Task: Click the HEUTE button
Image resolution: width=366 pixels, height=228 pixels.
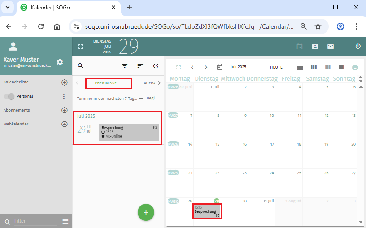Action: [x=276, y=67]
